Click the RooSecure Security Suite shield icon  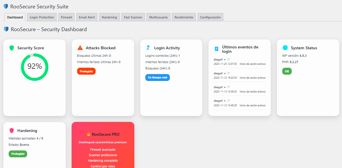click(6, 6)
